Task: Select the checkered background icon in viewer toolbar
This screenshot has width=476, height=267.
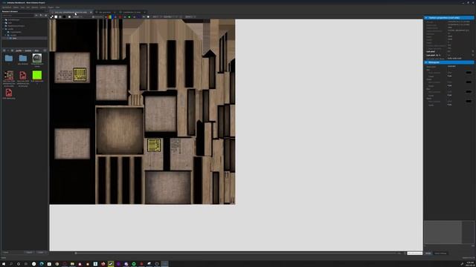Action: (51, 17)
